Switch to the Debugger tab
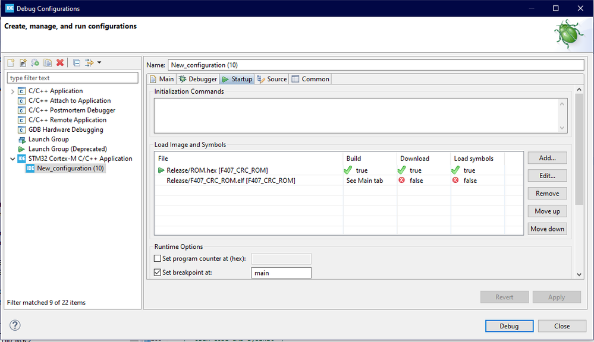 click(198, 79)
